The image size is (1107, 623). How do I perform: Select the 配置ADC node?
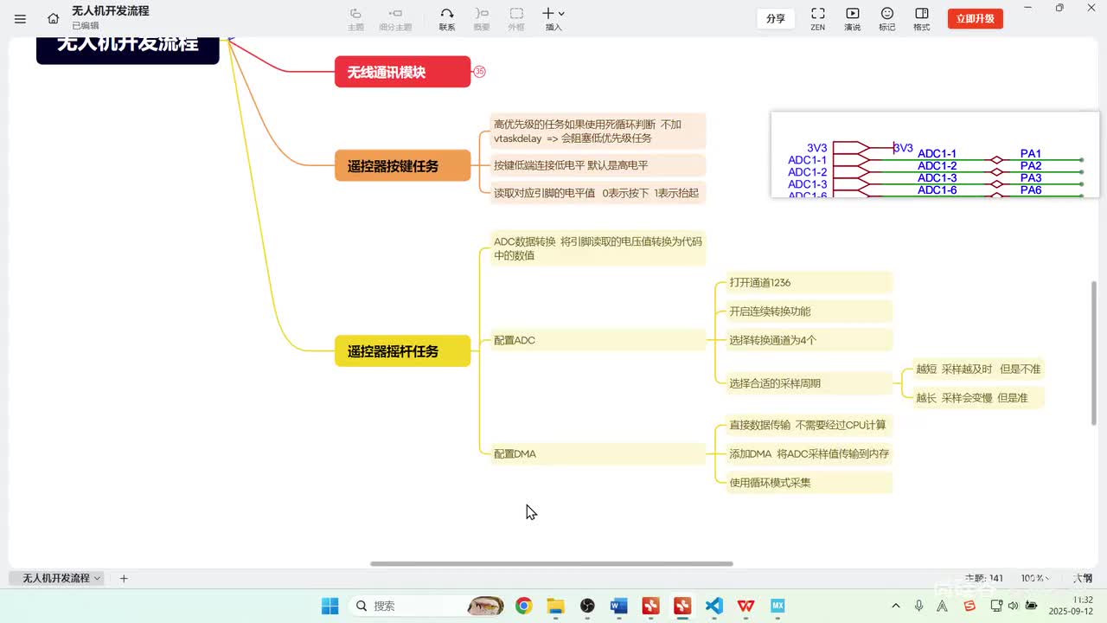[x=598, y=340]
